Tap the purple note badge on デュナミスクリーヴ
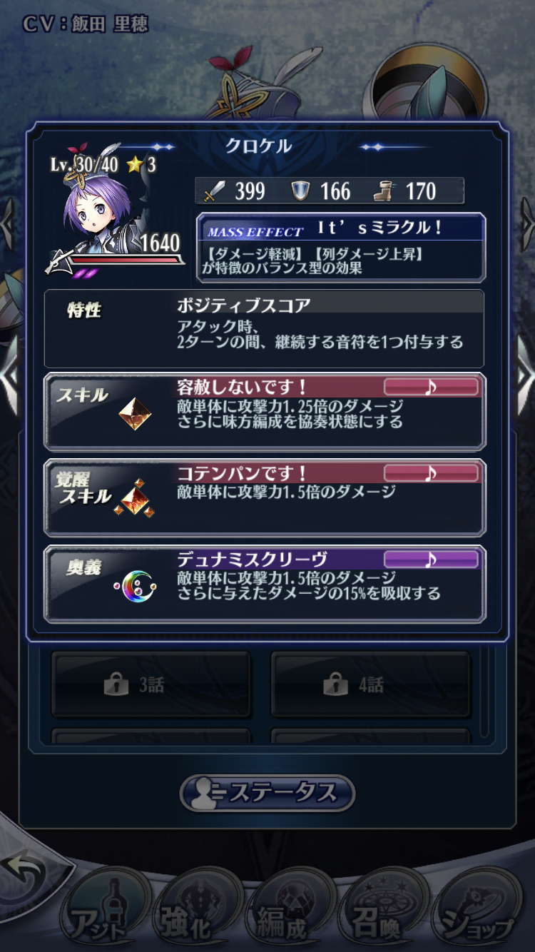This screenshot has width=535, height=952. 431,559
